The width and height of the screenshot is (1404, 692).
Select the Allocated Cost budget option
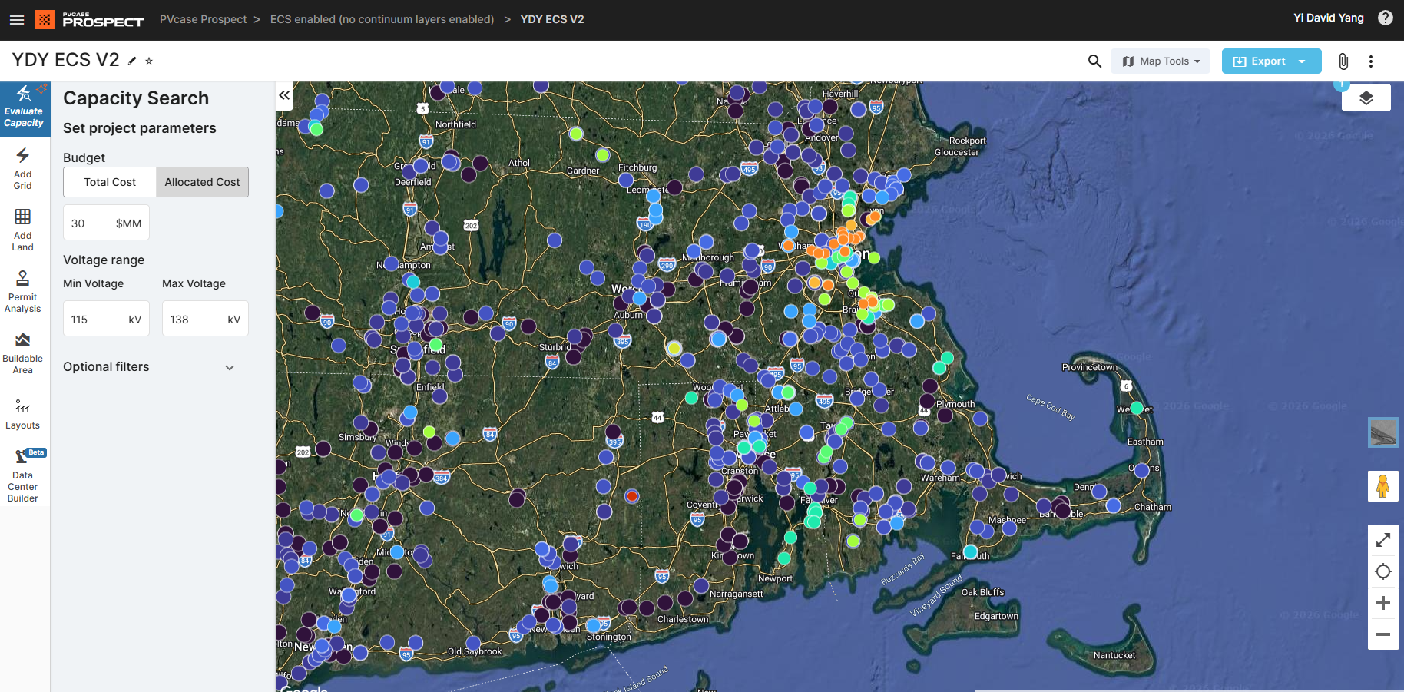[202, 182]
